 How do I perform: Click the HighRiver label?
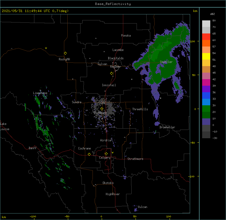113,194
